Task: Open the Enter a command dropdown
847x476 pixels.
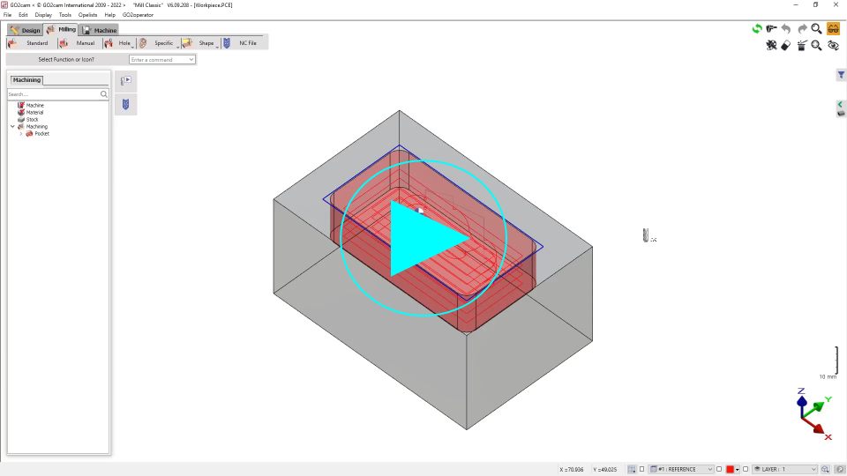Action: point(191,60)
